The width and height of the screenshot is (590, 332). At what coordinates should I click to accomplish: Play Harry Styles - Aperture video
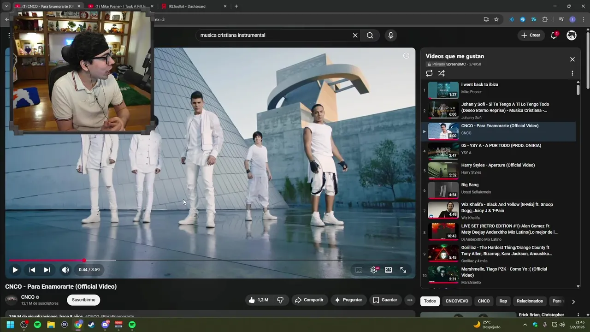498,170
